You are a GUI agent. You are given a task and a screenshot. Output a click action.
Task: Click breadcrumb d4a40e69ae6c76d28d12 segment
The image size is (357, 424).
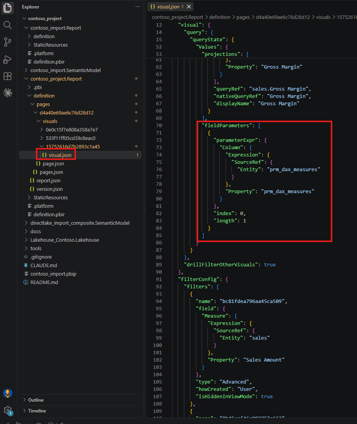pos(283,17)
